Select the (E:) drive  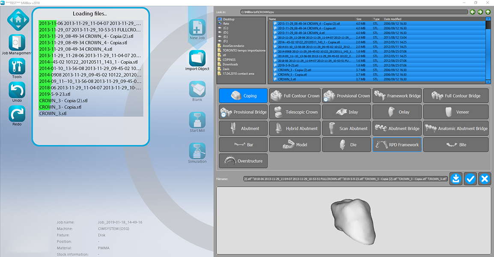point(225,37)
